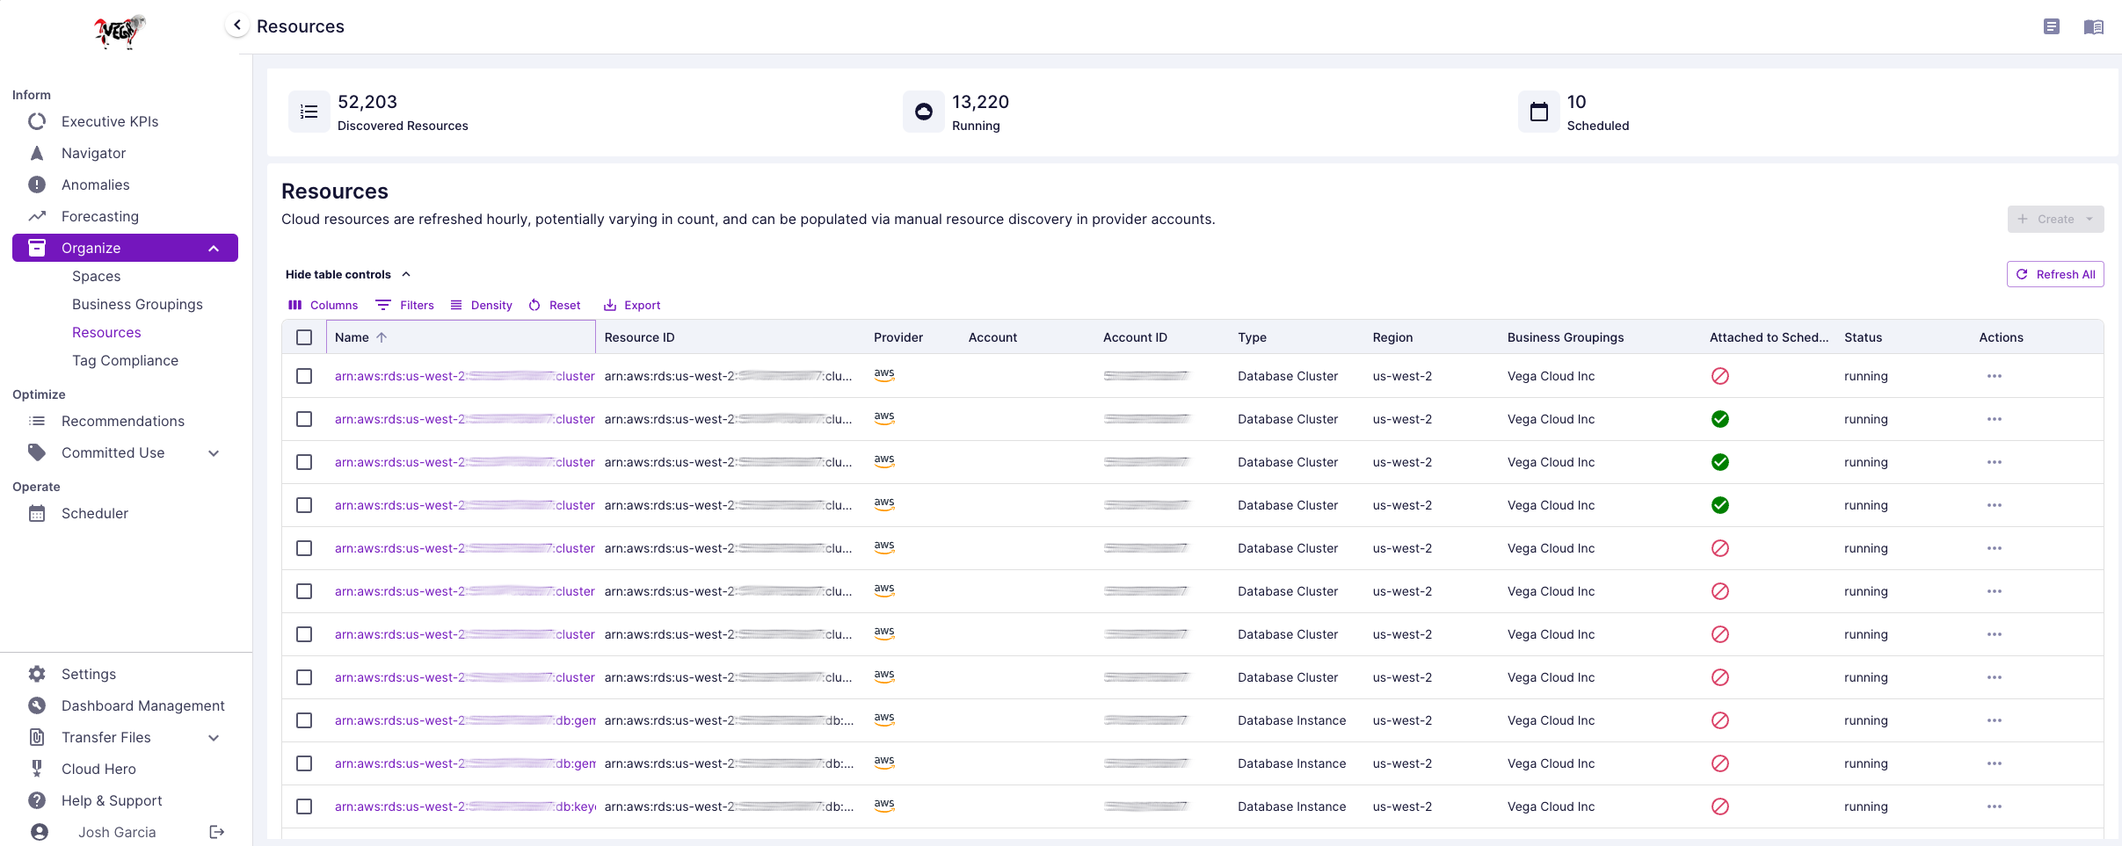The image size is (2122, 846).
Task: Check the fifth Database Cluster row checkbox
Action: pos(304,548)
